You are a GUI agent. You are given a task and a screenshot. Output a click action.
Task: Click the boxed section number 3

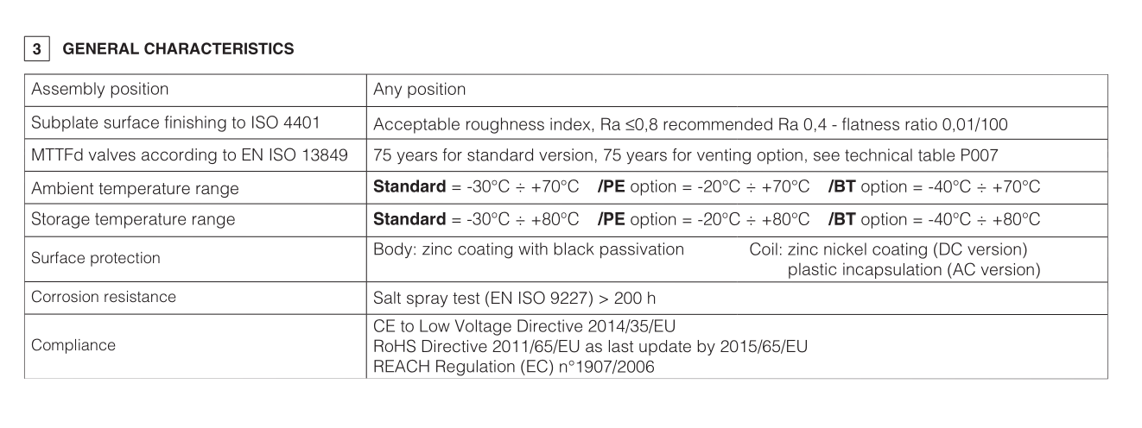[x=33, y=50]
